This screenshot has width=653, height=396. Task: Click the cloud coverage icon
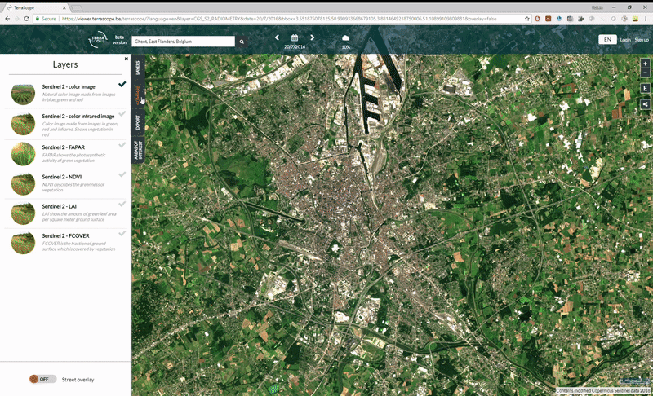(x=345, y=38)
